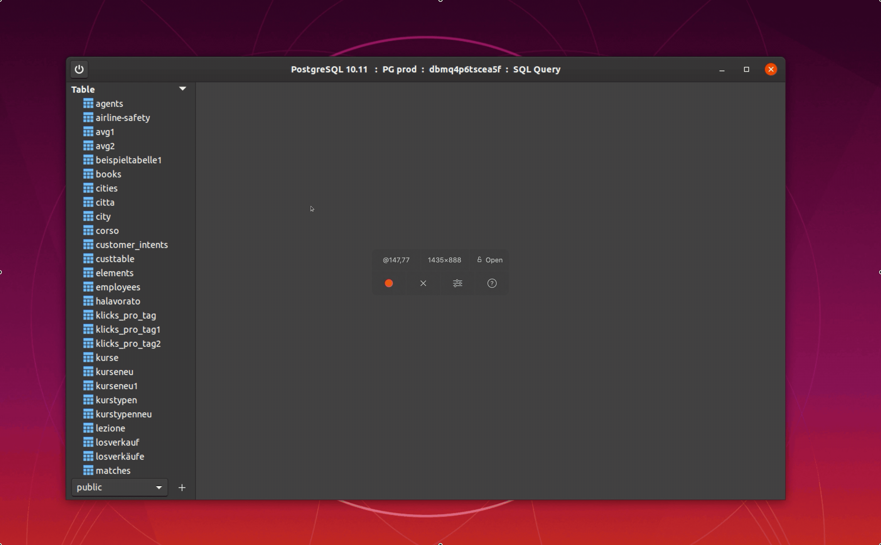881x545 pixels.
Task: Open the recorder help question mark icon
Action: point(492,283)
